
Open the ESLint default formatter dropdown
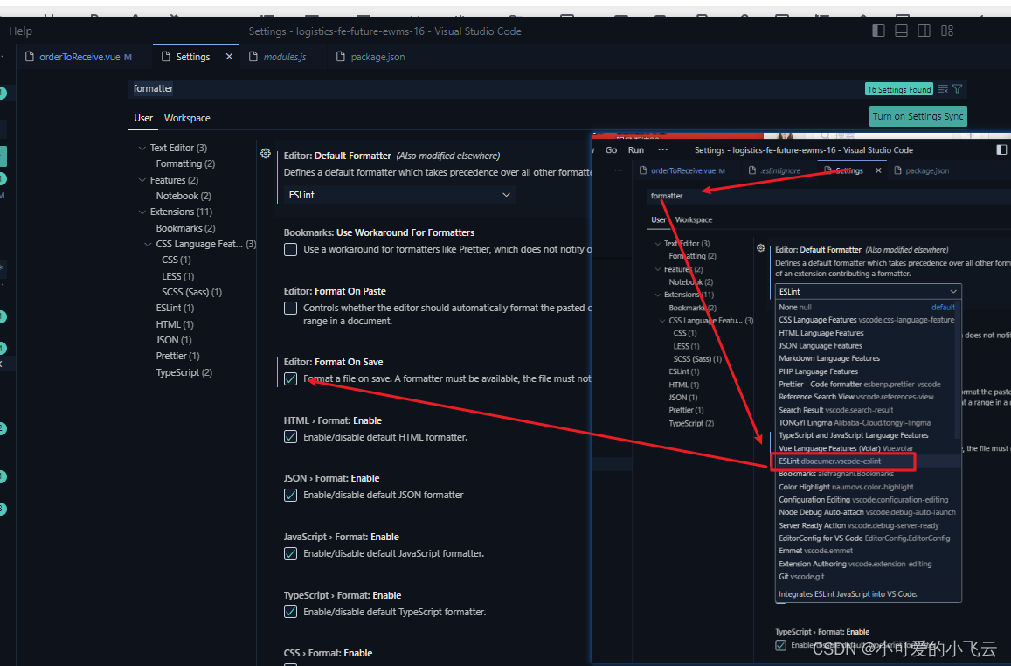(x=398, y=194)
